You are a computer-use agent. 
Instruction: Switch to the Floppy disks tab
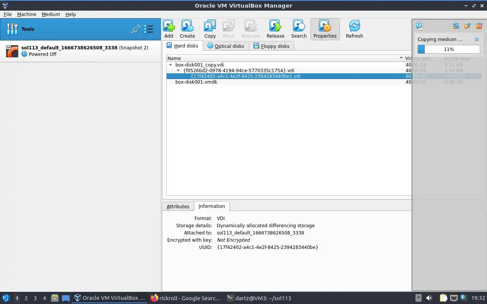pos(272,46)
